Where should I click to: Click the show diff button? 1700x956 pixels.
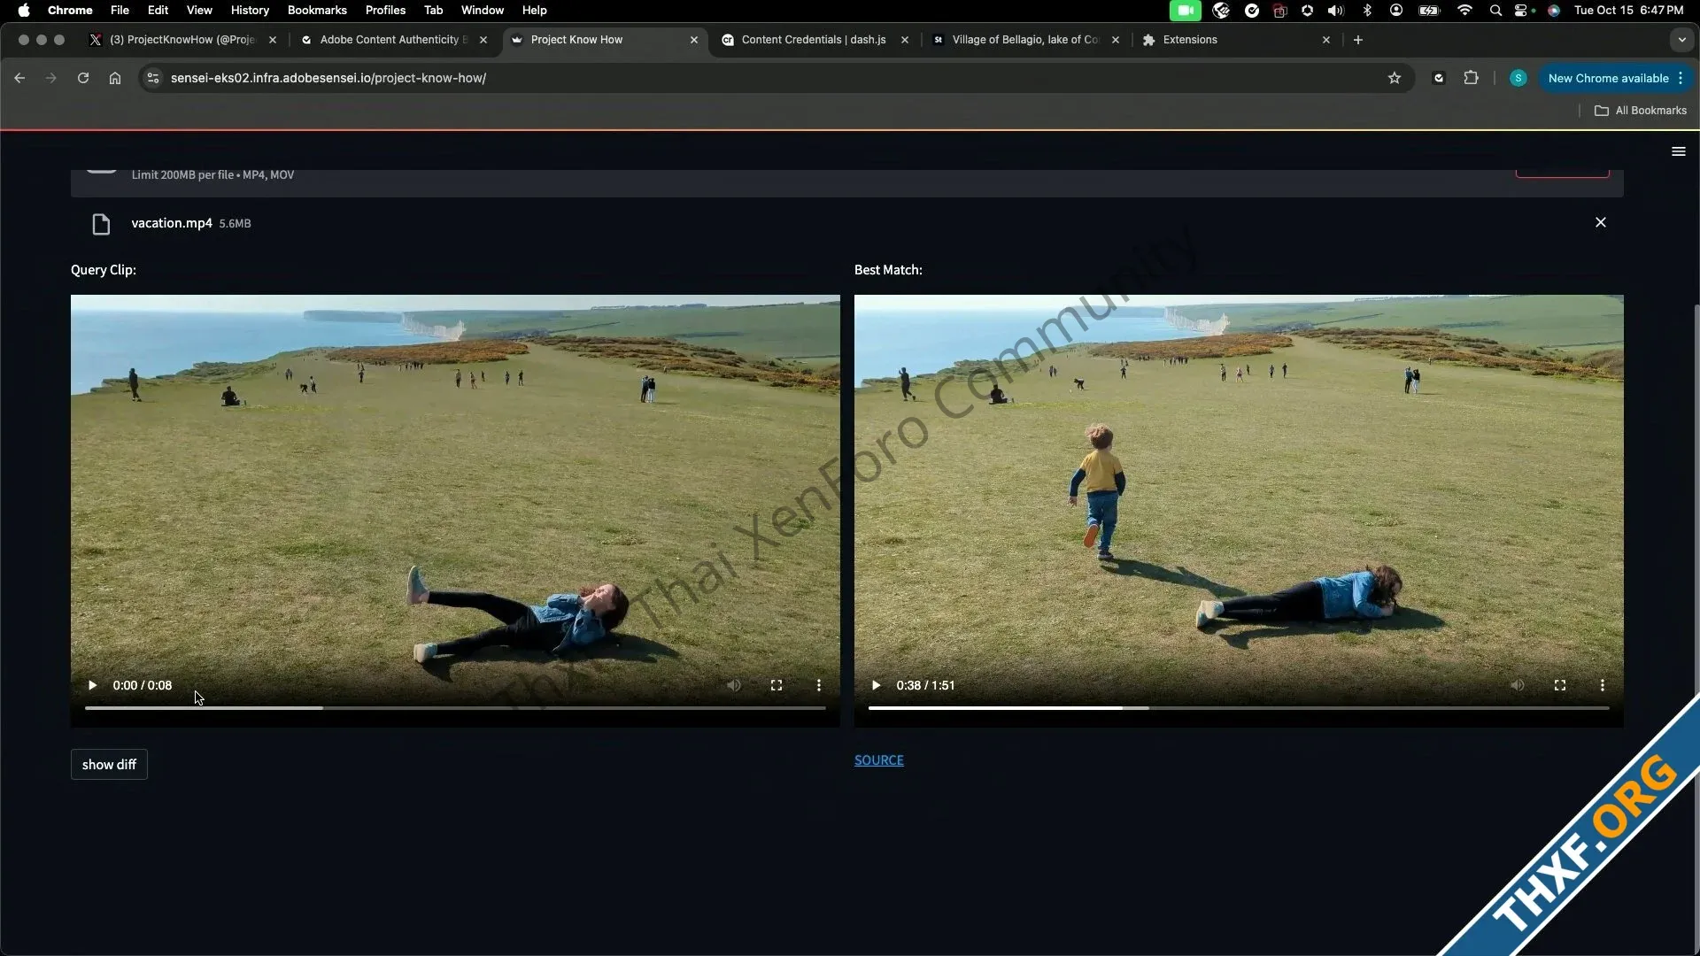point(109,764)
